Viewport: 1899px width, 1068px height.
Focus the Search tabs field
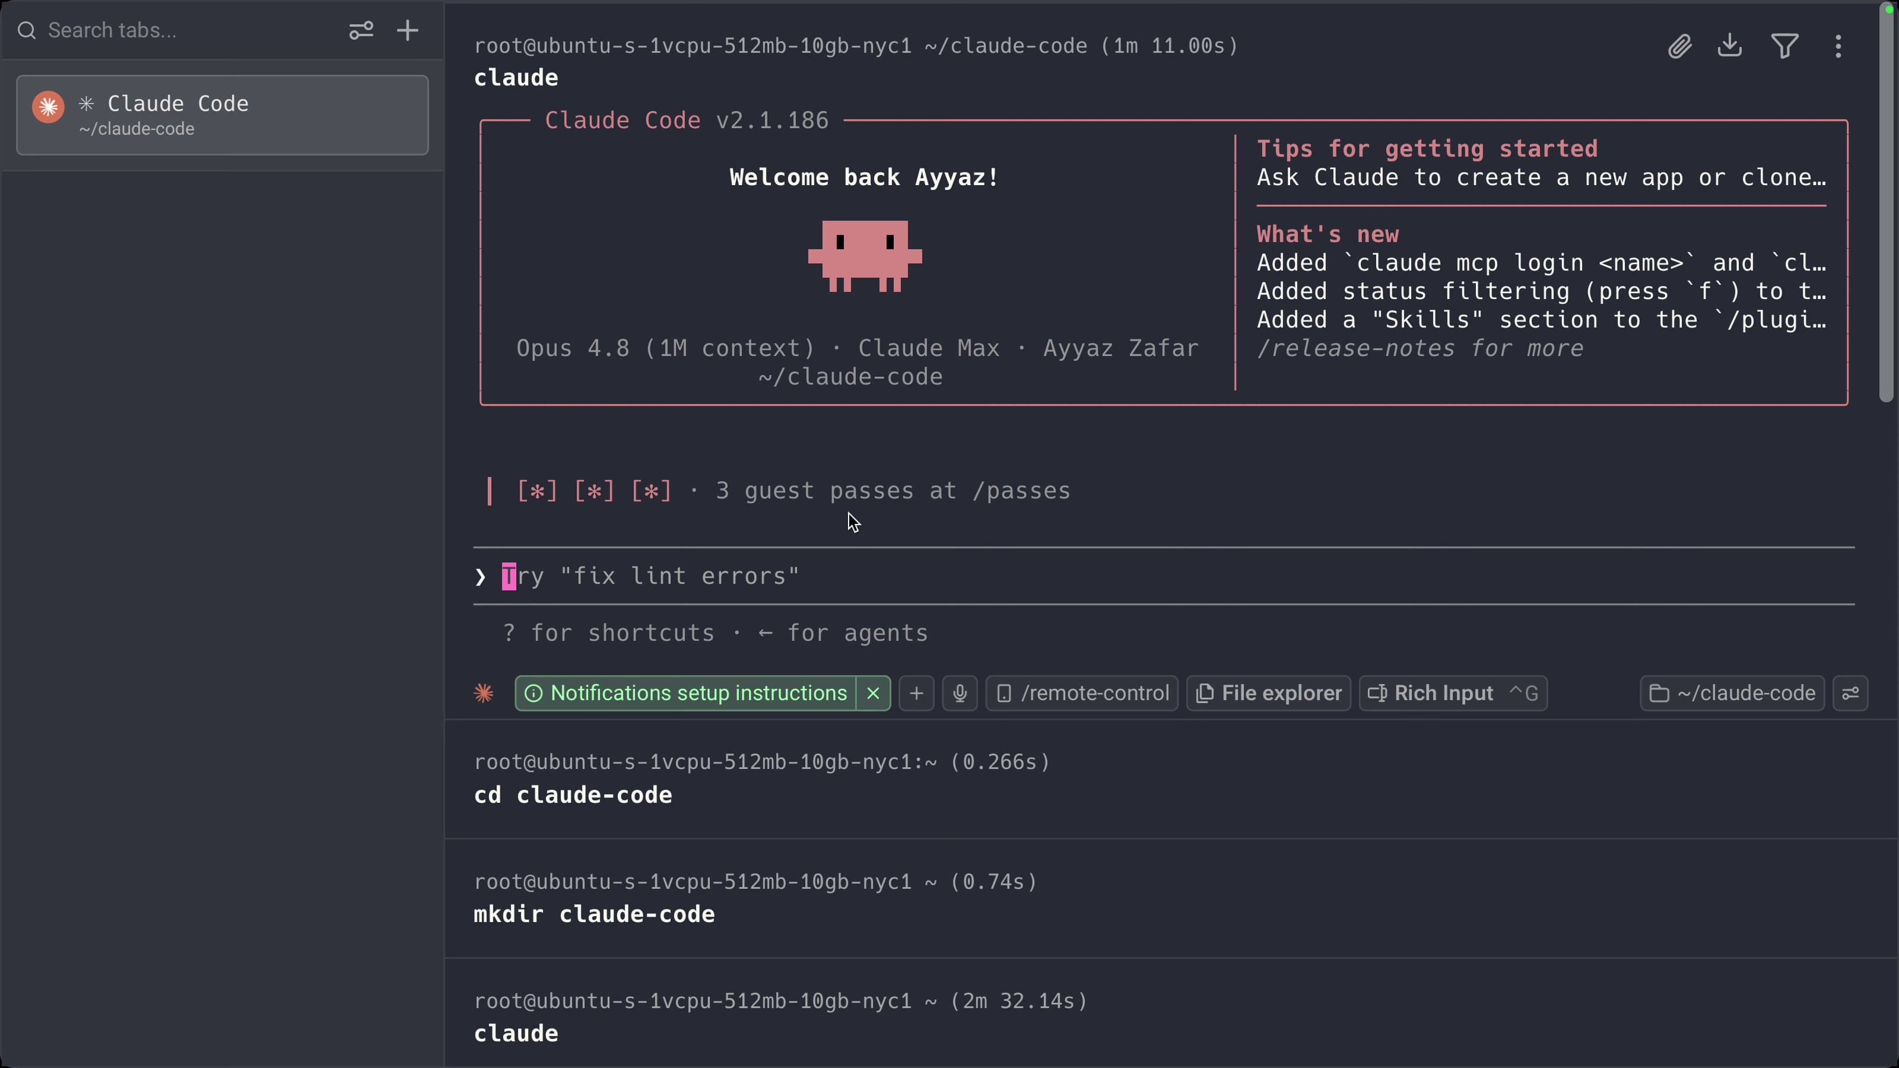(x=177, y=30)
